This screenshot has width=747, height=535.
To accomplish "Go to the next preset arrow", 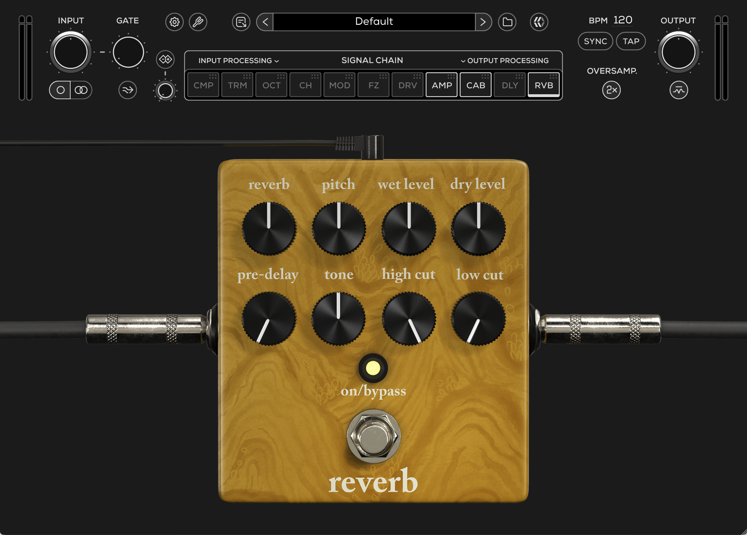I will click(483, 22).
